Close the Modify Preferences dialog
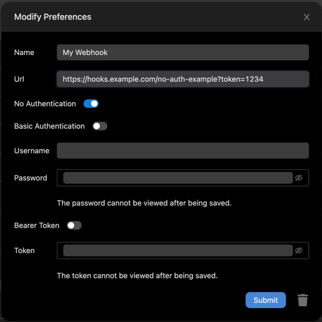This screenshot has height=322, width=322. click(x=307, y=17)
